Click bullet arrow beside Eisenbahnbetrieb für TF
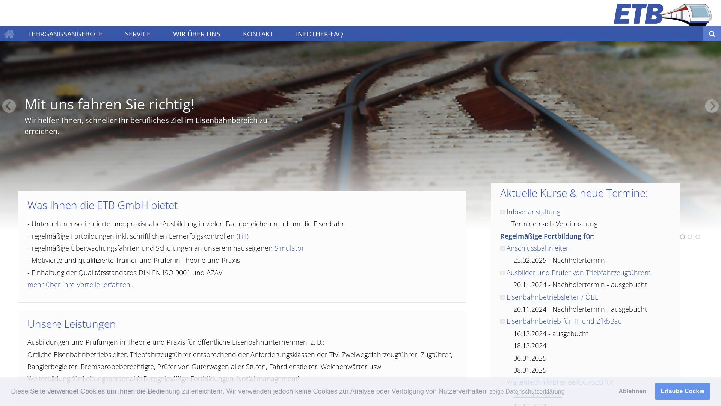 coord(502,321)
